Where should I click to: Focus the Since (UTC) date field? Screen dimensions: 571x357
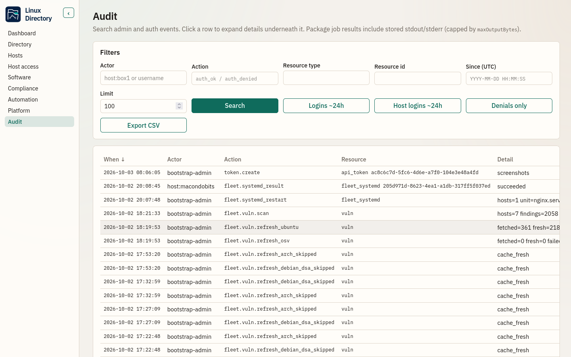tap(509, 79)
